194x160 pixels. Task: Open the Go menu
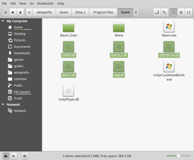click(32, 3)
